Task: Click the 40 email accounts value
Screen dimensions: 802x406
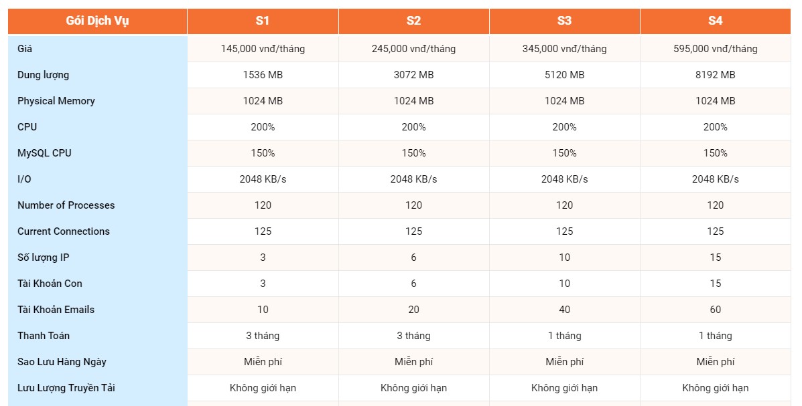Action: coord(564,310)
